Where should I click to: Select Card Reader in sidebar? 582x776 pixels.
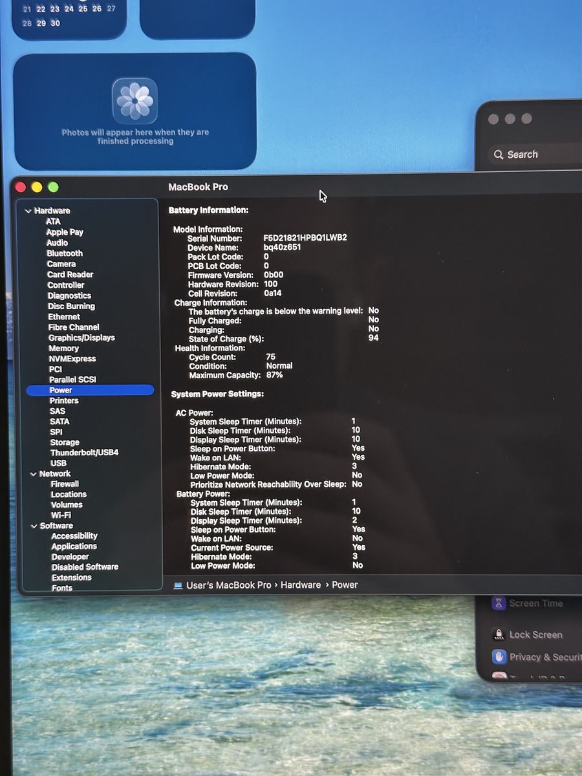click(70, 274)
